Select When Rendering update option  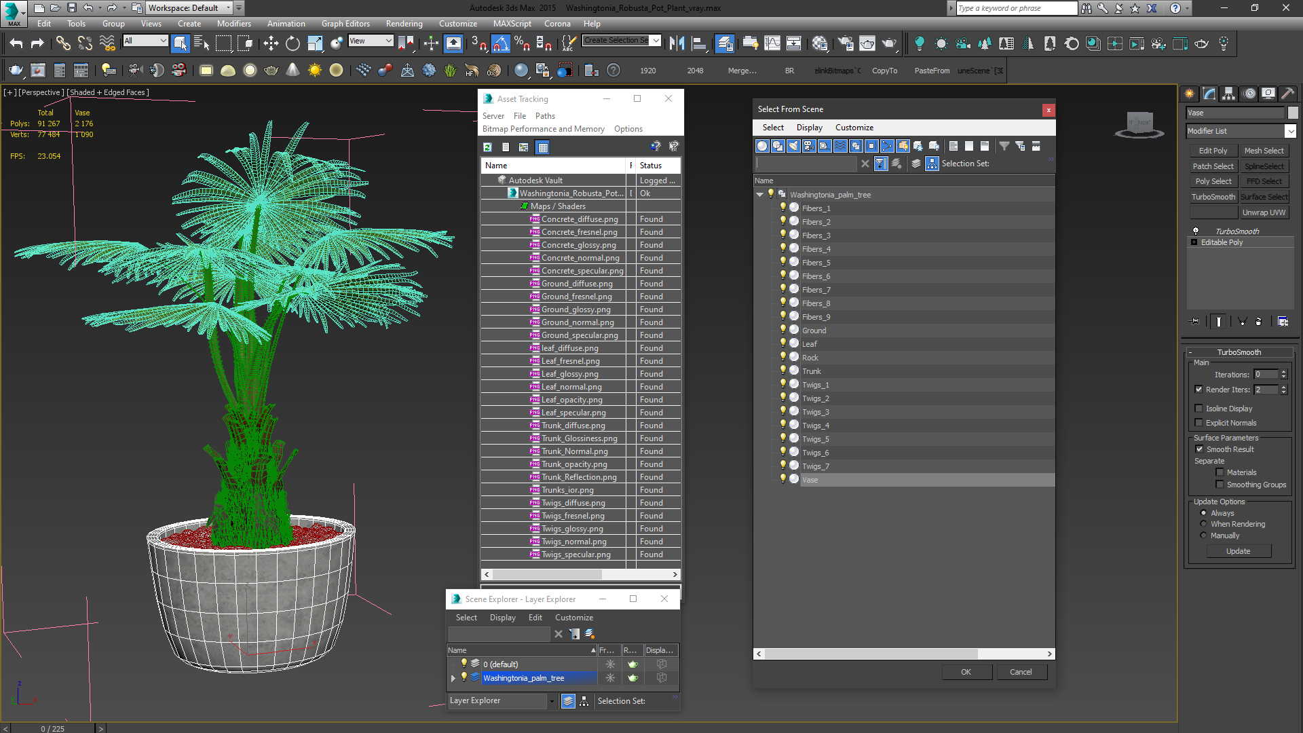pos(1203,524)
